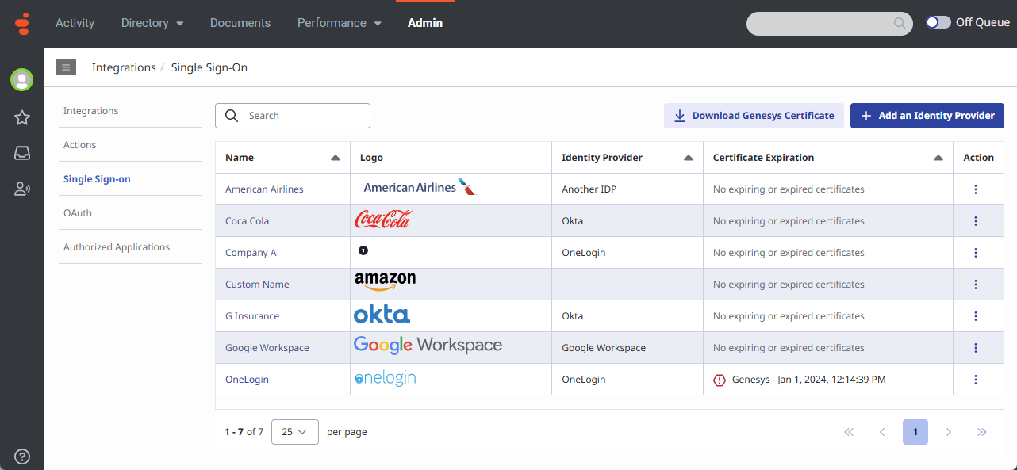Image resolution: width=1017 pixels, height=470 pixels.
Task: Open Authorized Applications side menu item
Action: 117,247
